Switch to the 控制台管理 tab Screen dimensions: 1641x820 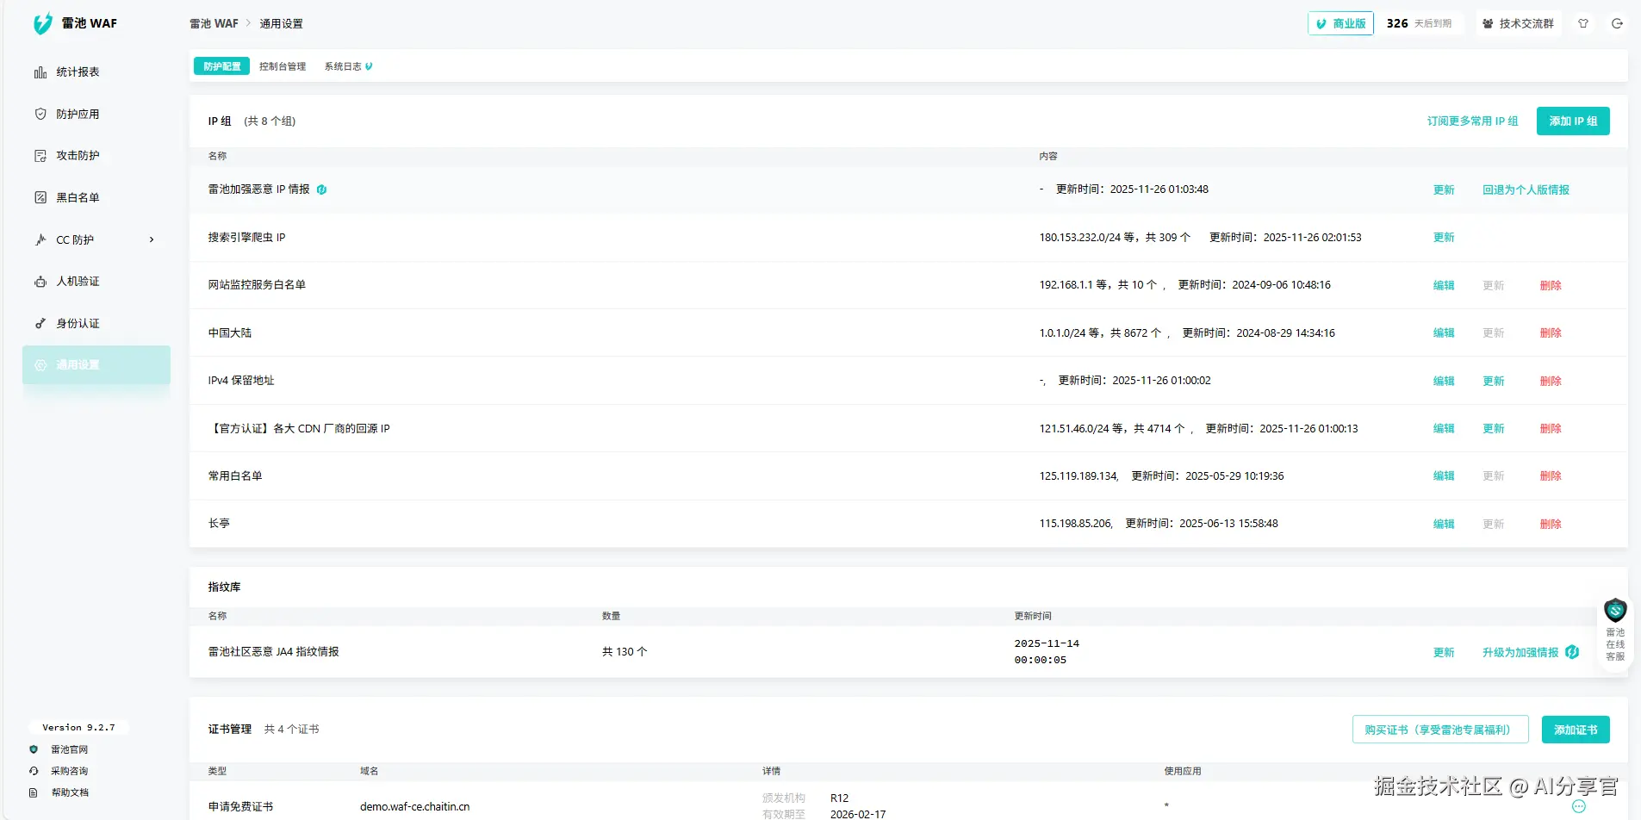click(x=283, y=66)
